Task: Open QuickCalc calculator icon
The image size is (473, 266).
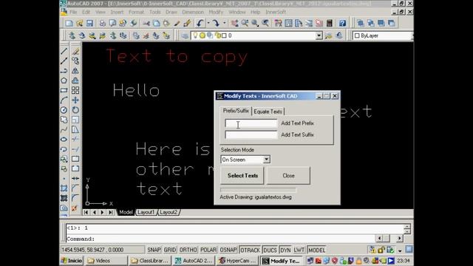Action: 330,23
